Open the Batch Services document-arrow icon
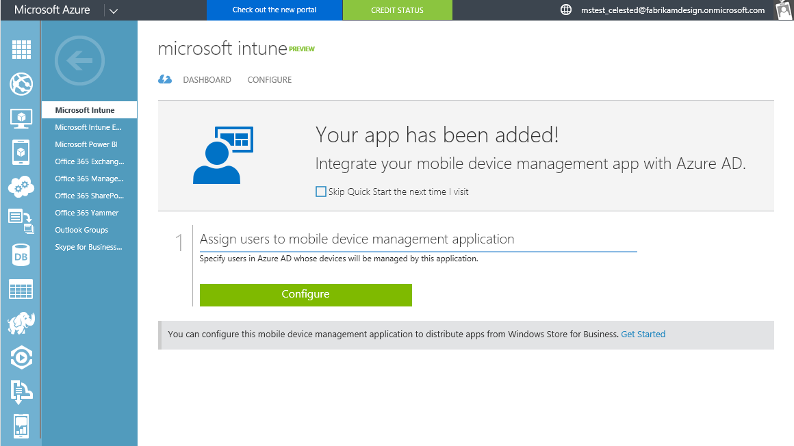 21,221
